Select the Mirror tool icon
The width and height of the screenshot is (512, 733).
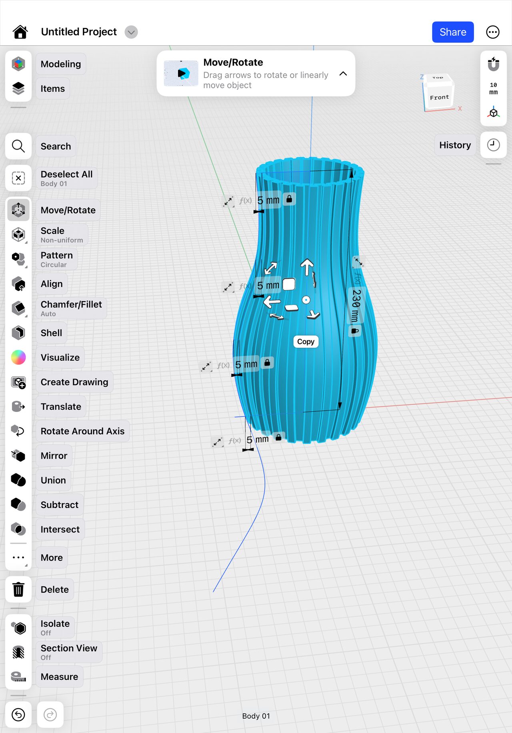click(18, 456)
